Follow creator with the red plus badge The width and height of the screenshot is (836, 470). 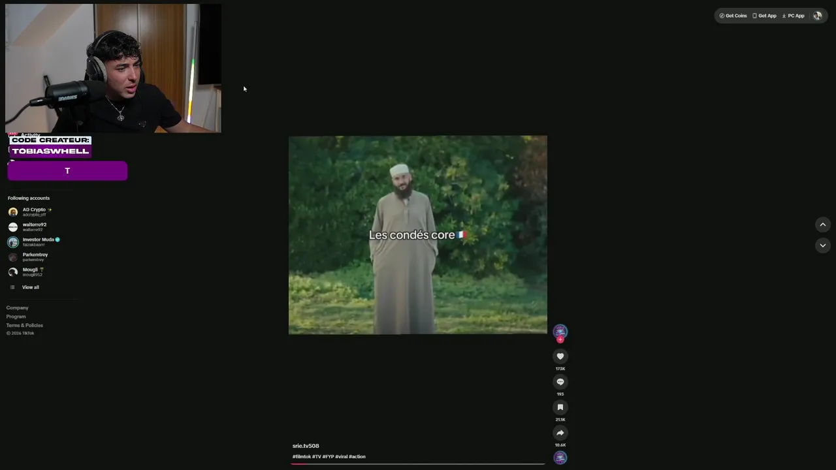(560, 340)
